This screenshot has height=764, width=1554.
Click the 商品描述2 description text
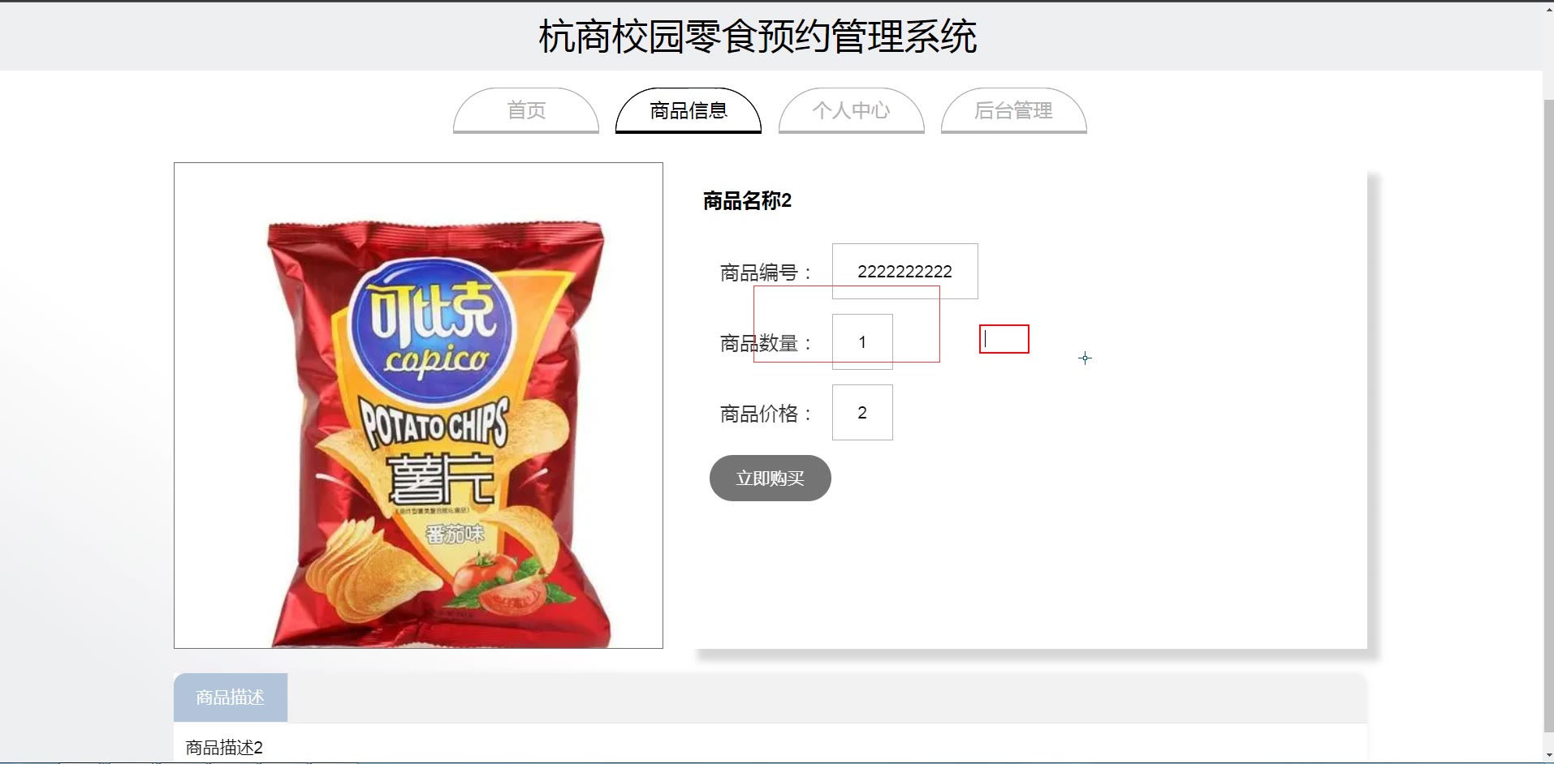tap(224, 748)
